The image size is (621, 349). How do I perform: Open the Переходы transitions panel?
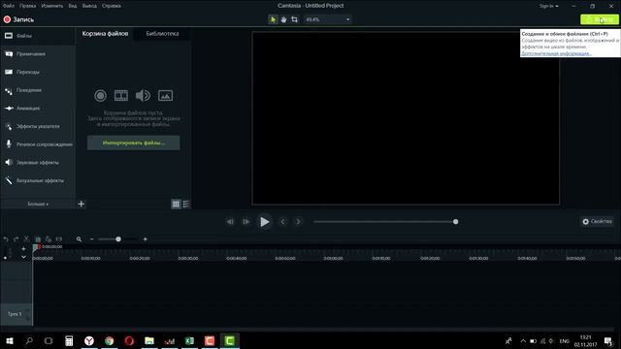click(x=38, y=72)
